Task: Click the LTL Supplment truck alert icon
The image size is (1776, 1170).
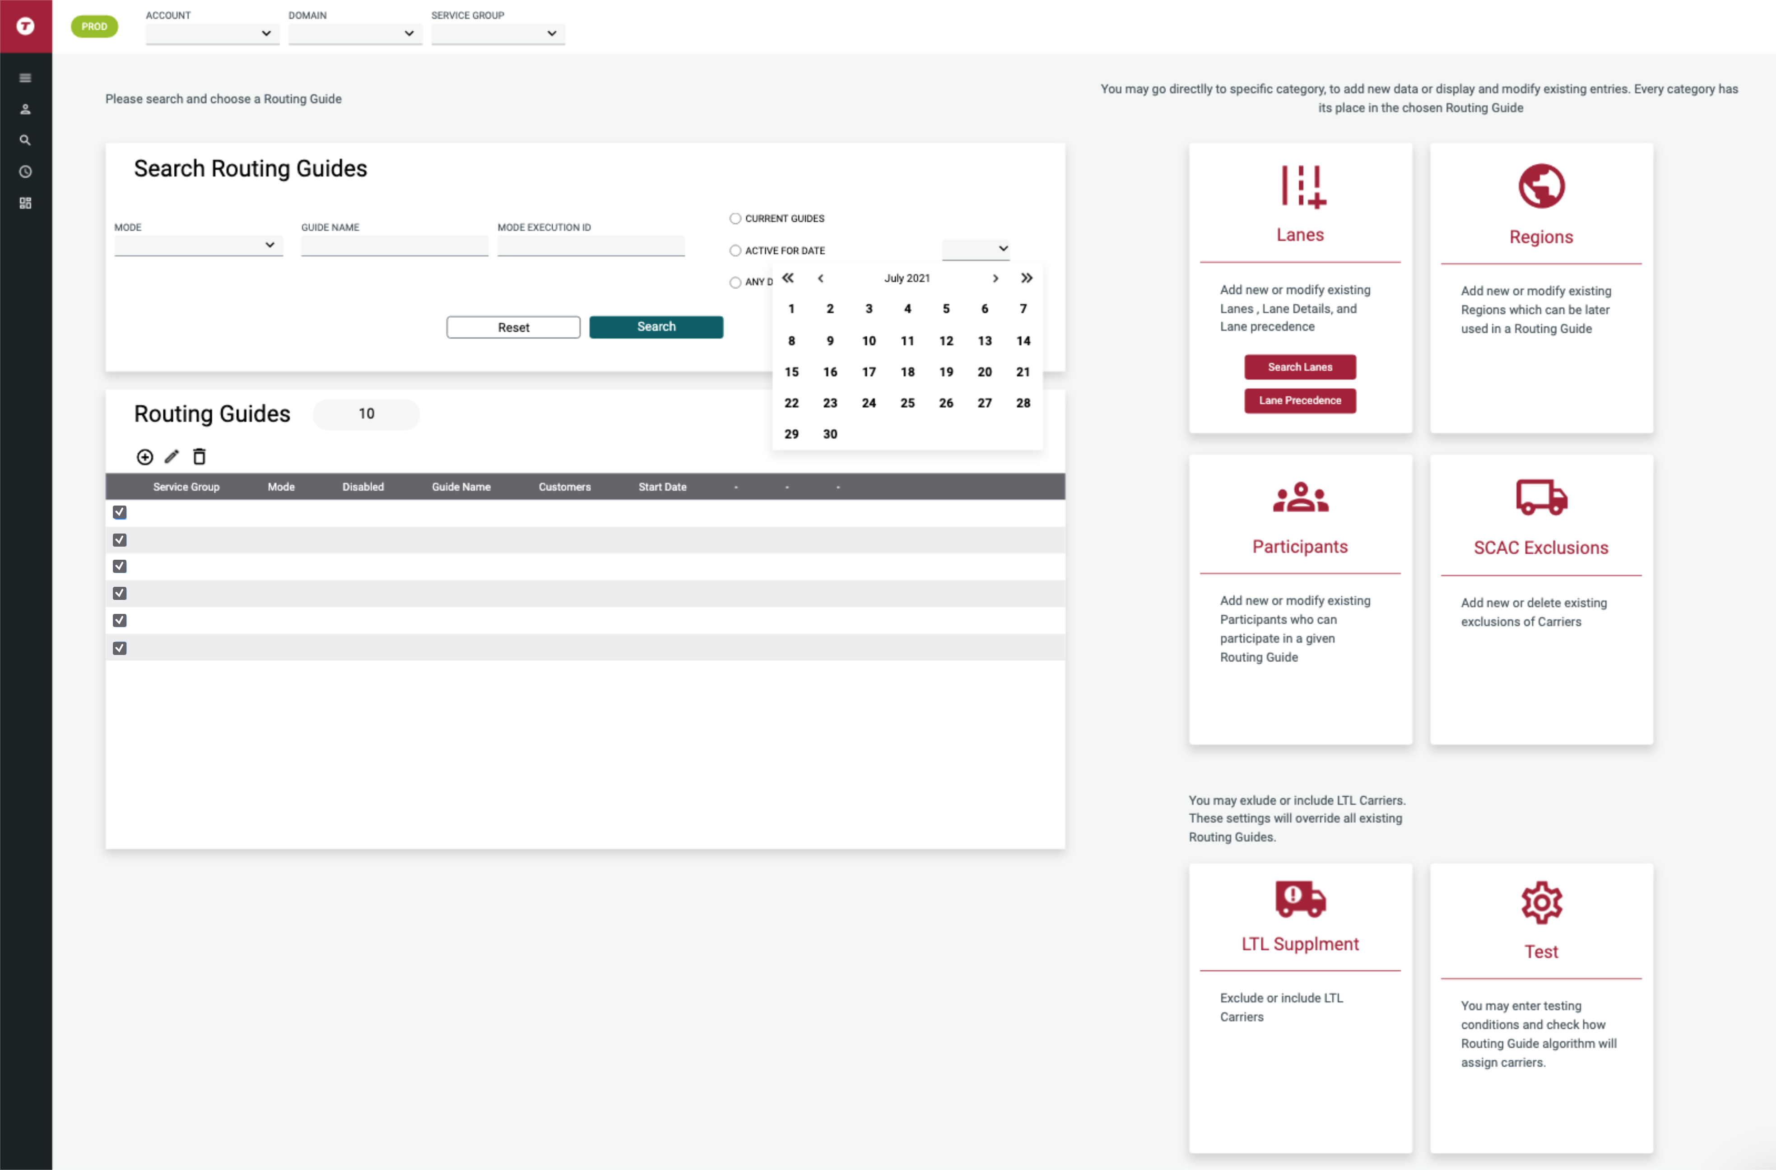Action: 1301,899
